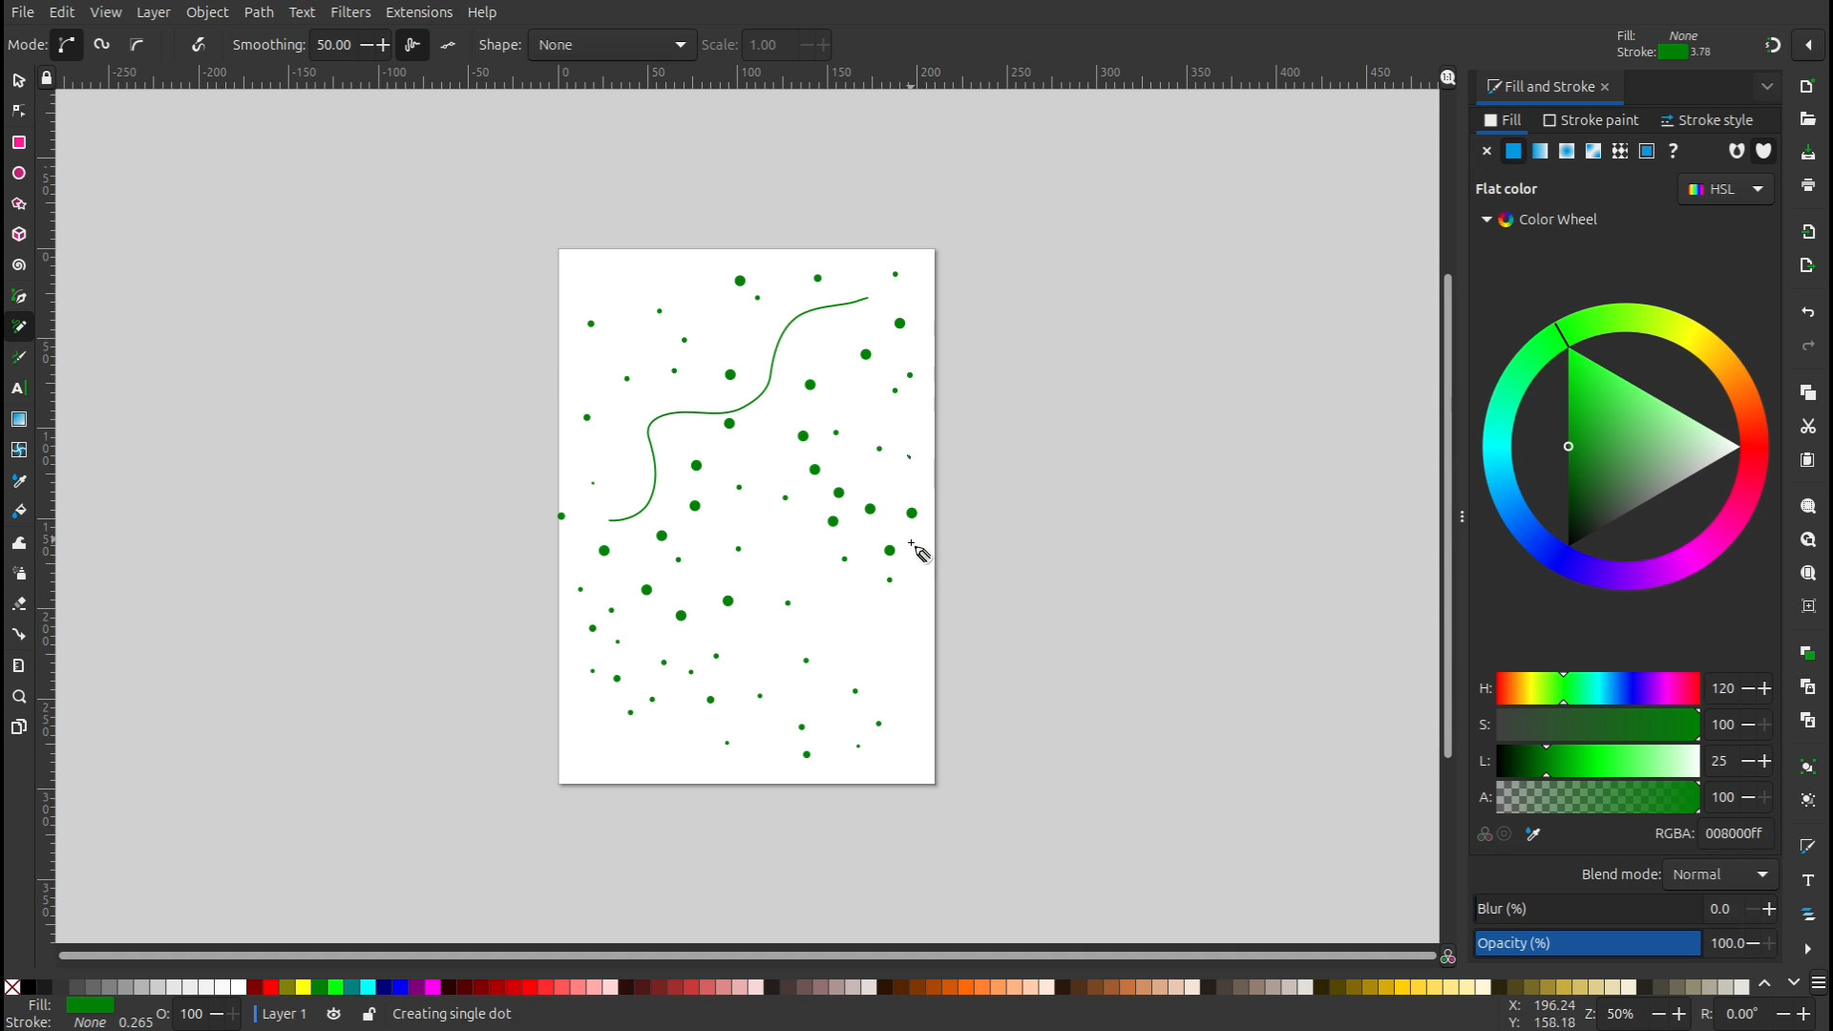The height and width of the screenshot is (1031, 1833).
Task: Select the Eraser tool
Action: click(18, 603)
